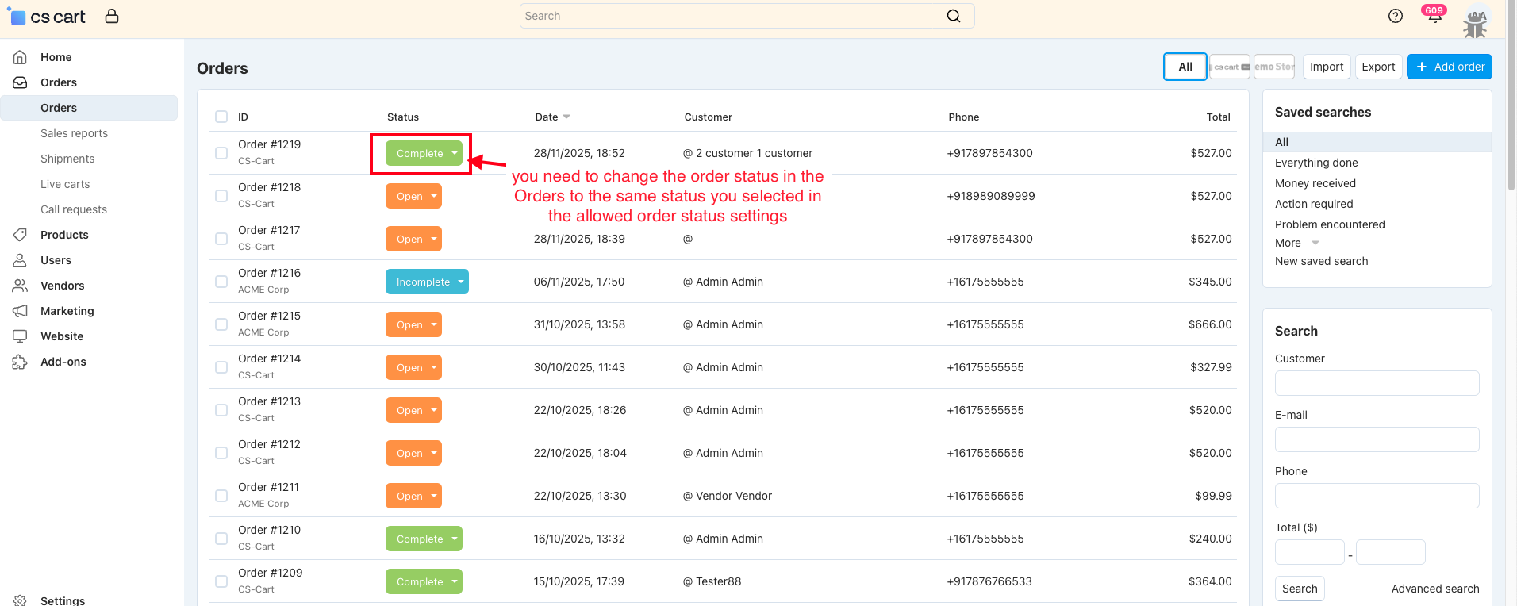Click the Customer search input field
Image resolution: width=1517 pixels, height=606 pixels.
[x=1377, y=383]
